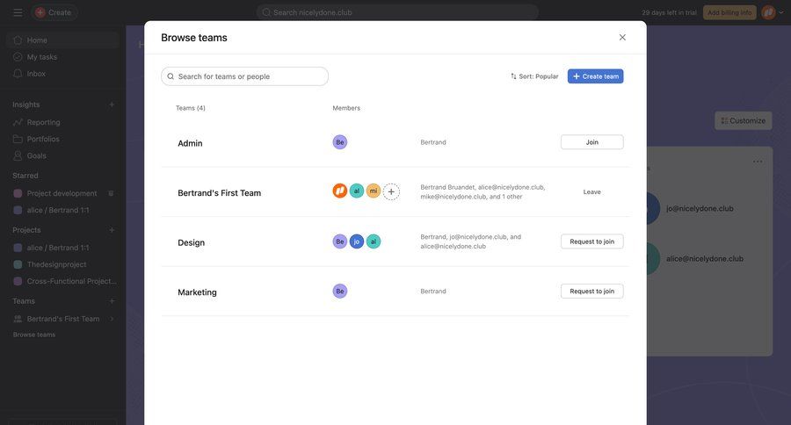Click the Be avatar in Design row
The image size is (791, 425).
pyautogui.click(x=340, y=241)
